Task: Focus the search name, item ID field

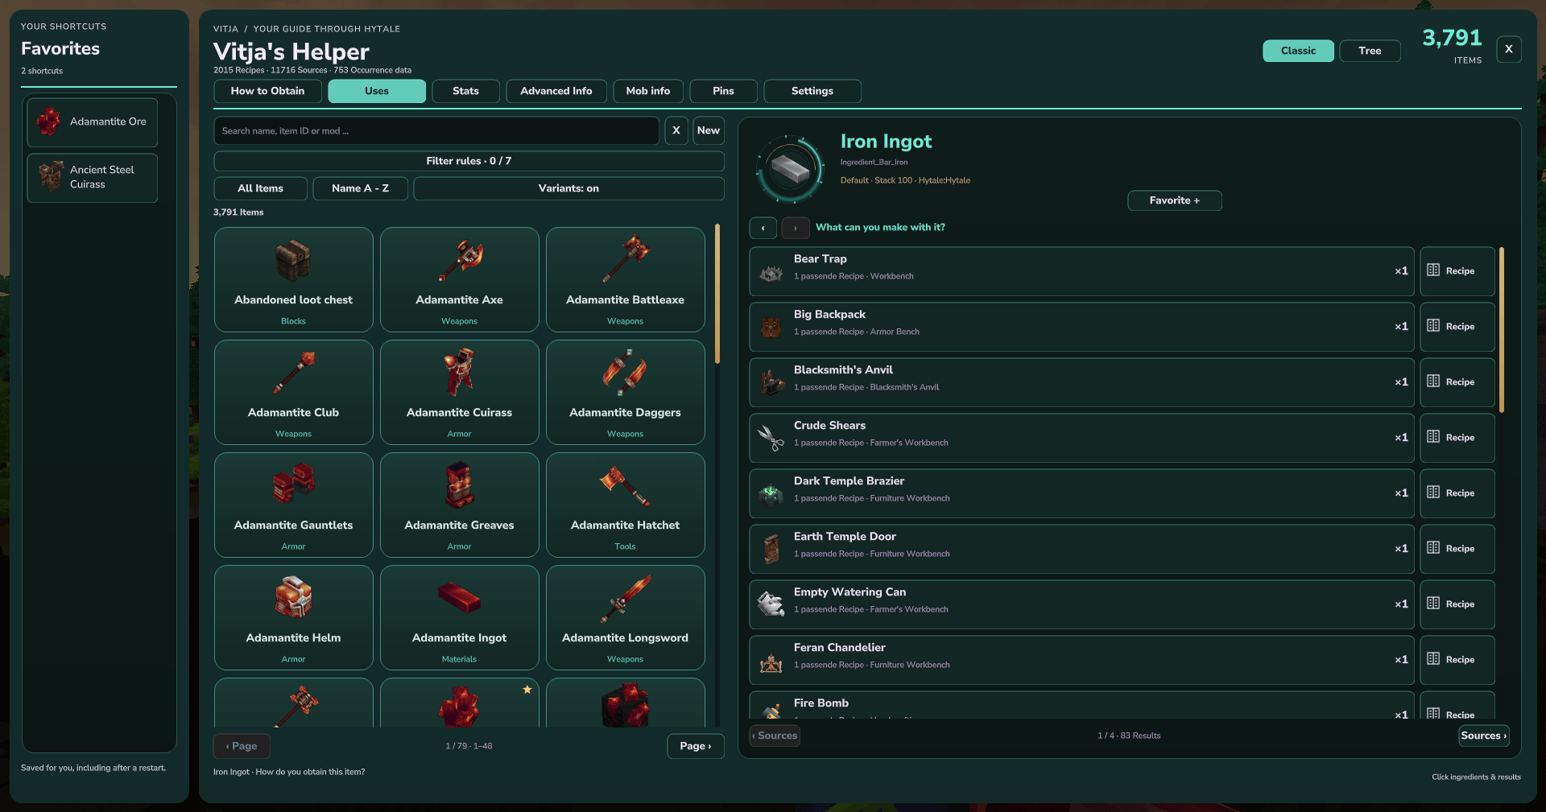Action: (436, 130)
